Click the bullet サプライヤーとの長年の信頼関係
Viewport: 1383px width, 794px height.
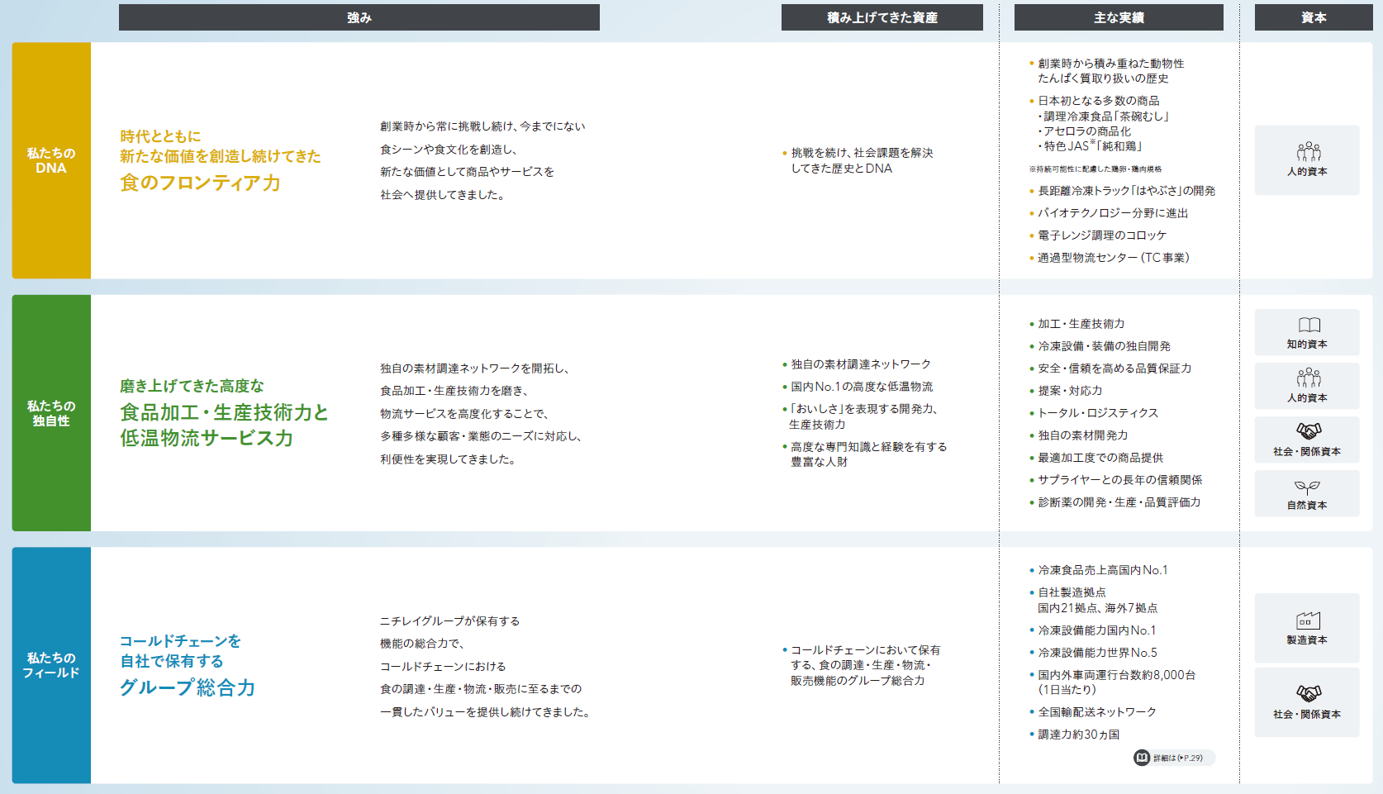click(1115, 480)
